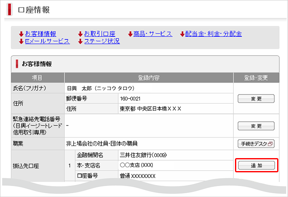
Task: Open 手続きデスク for 職業
Action: click(x=256, y=144)
